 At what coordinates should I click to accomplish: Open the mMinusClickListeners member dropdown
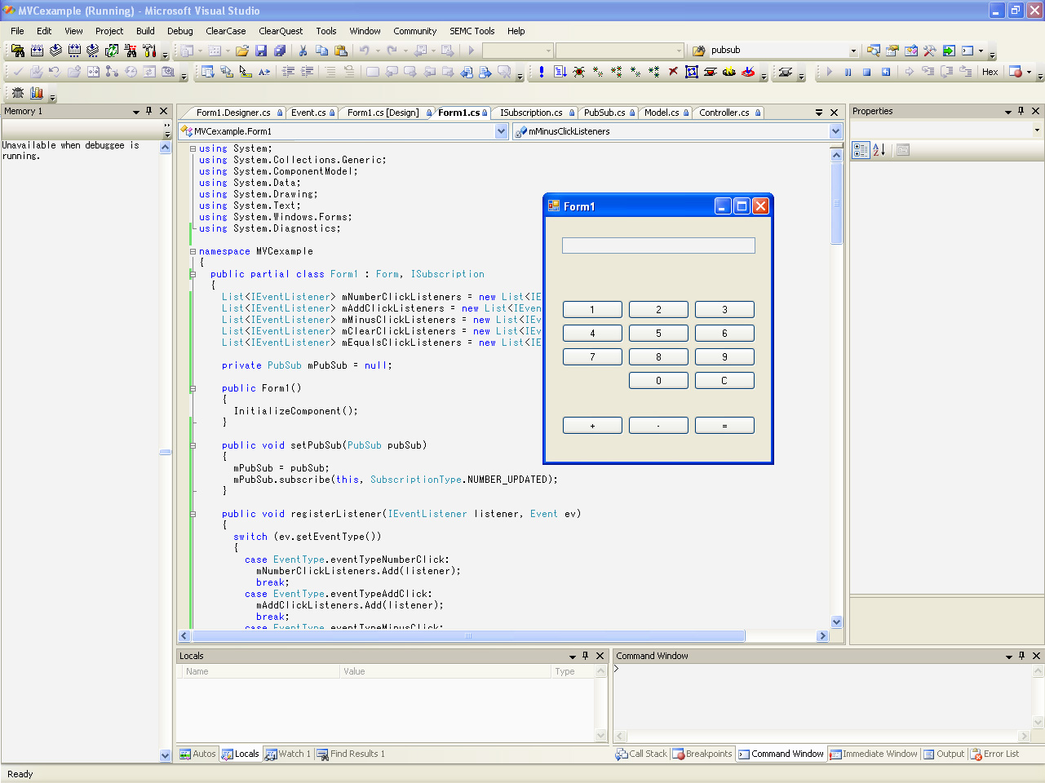(835, 131)
